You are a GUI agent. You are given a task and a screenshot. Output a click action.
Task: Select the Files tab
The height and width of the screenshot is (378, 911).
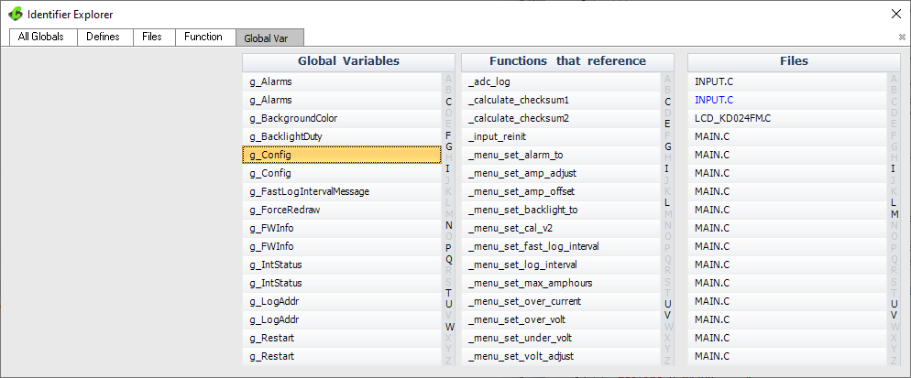pyautogui.click(x=152, y=38)
